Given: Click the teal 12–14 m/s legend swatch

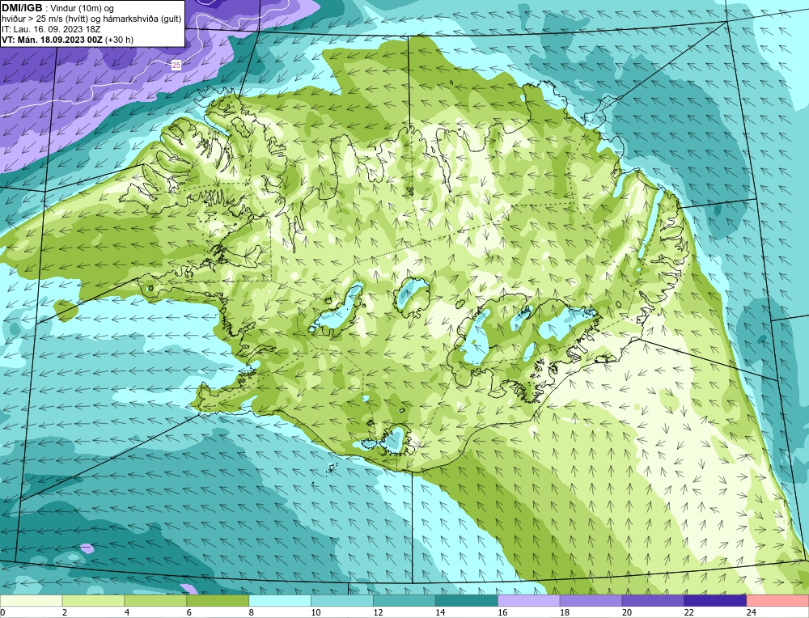Looking at the screenshot, I should click(x=404, y=600).
